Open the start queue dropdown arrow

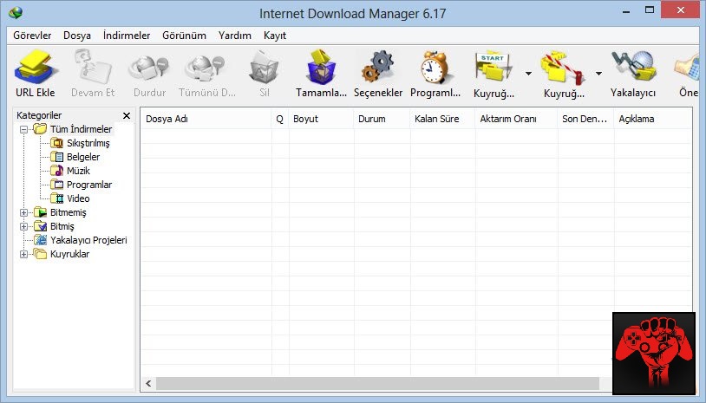click(x=528, y=74)
